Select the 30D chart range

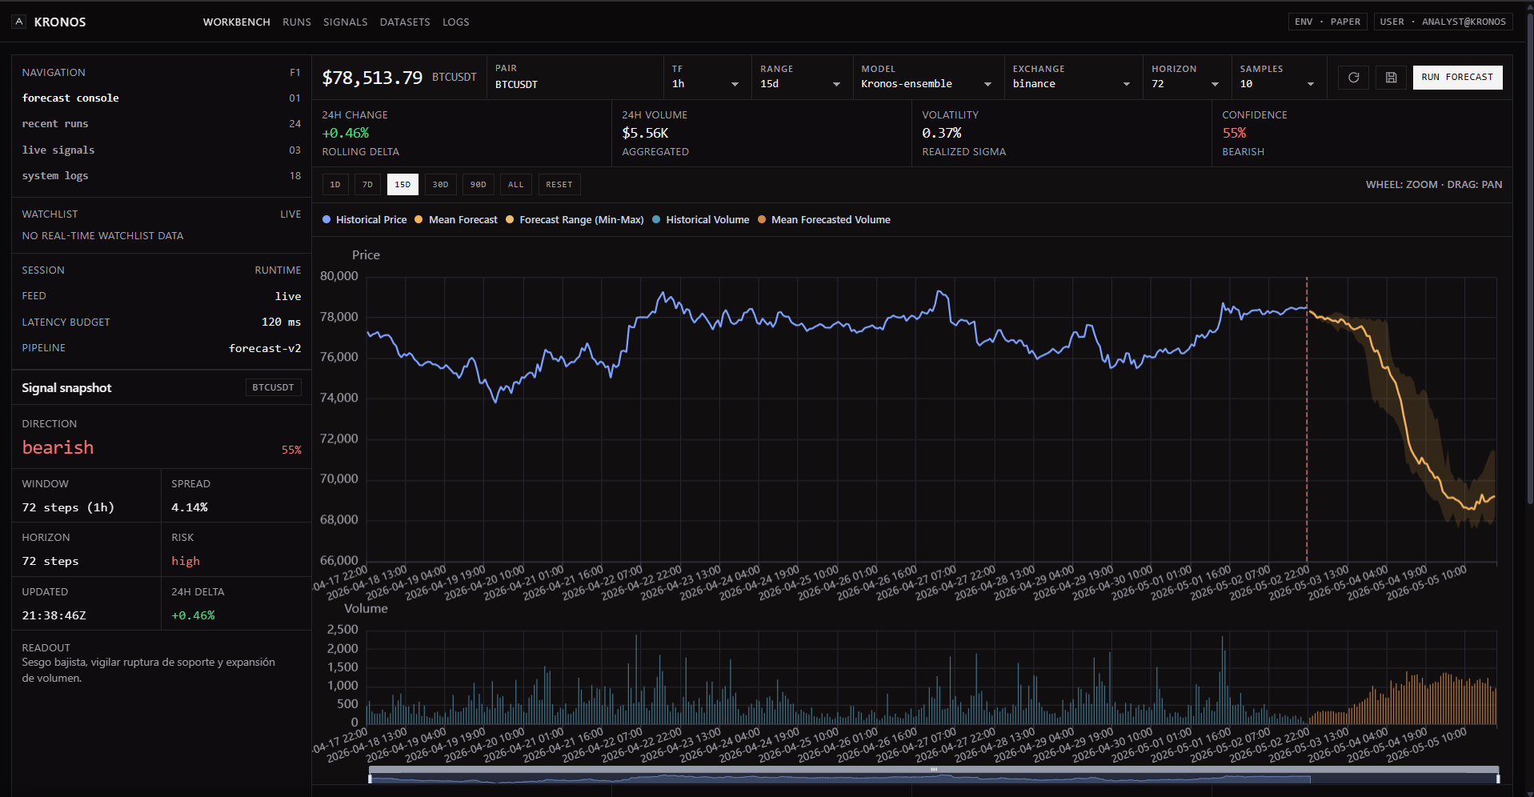pyautogui.click(x=440, y=185)
